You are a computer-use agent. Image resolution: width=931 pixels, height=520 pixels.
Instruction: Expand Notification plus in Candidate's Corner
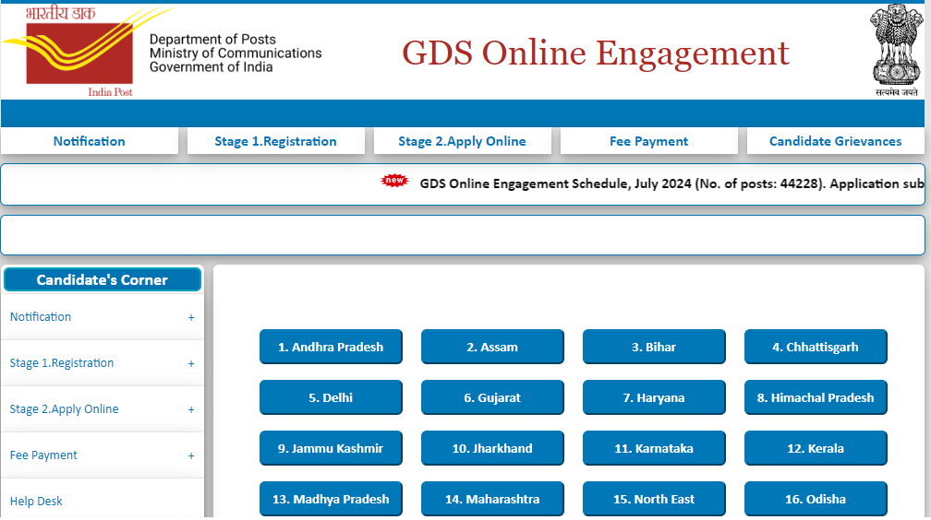pyautogui.click(x=191, y=318)
